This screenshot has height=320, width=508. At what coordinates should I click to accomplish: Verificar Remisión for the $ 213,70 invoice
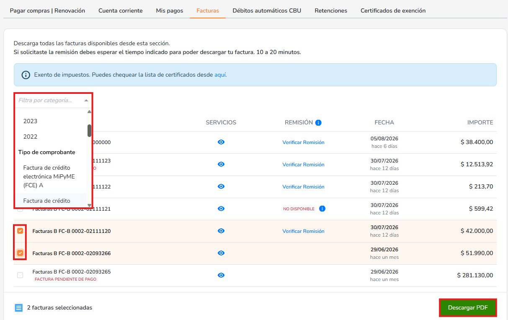[x=303, y=187]
